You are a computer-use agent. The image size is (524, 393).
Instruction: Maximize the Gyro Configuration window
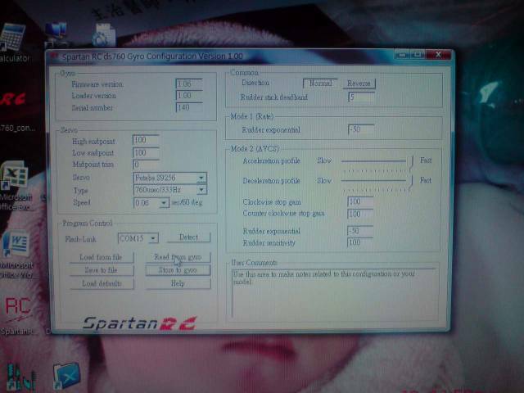(x=418, y=55)
